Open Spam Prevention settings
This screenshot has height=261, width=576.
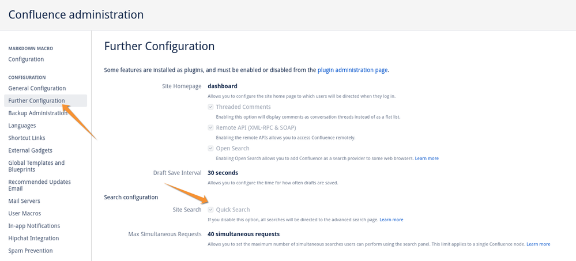pyautogui.click(x=31, y=251)
